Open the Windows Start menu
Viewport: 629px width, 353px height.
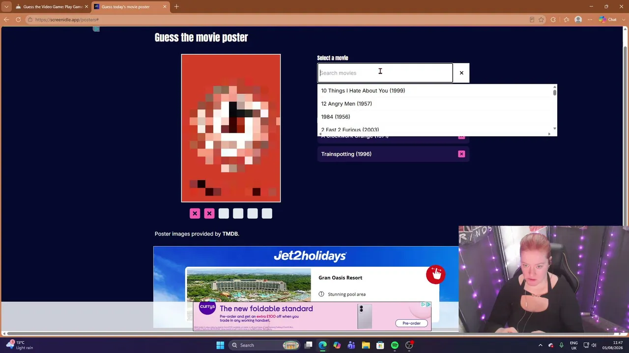(220, 345)
